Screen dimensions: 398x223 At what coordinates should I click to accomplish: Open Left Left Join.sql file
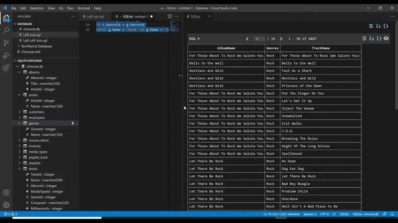pos(35,40)
